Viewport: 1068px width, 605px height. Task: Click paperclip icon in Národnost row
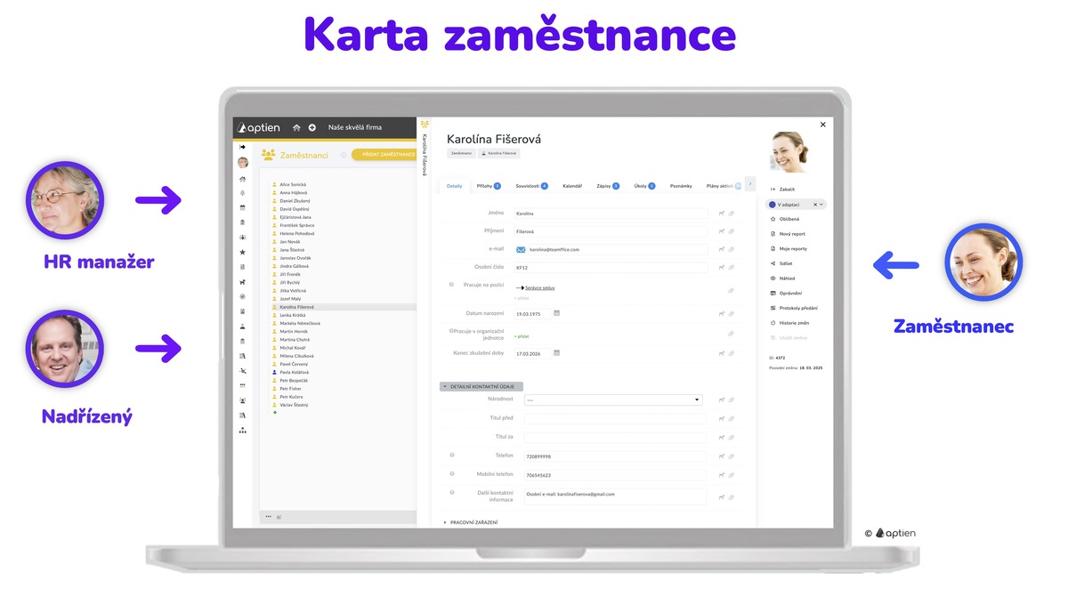[x=732, y=400]
